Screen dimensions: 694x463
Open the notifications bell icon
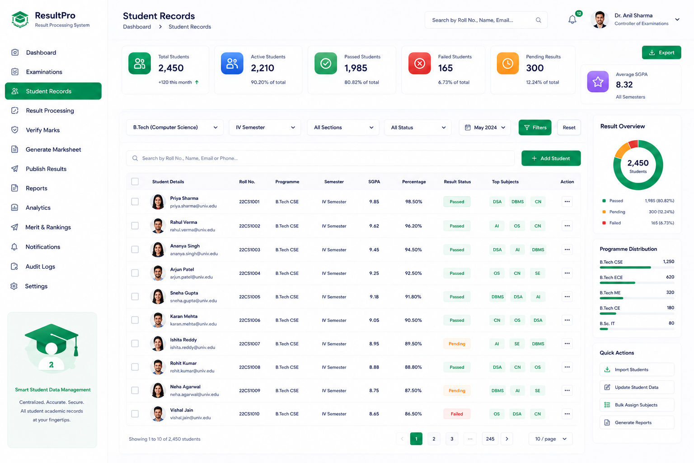click(572, 20)
